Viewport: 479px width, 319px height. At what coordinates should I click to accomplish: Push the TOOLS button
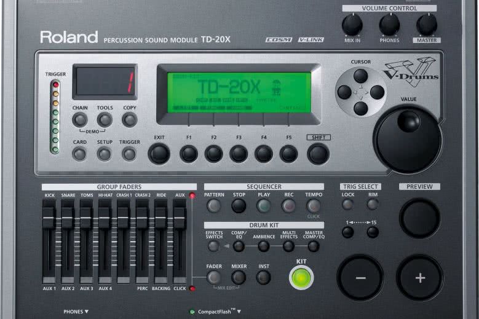click(105, 120)
